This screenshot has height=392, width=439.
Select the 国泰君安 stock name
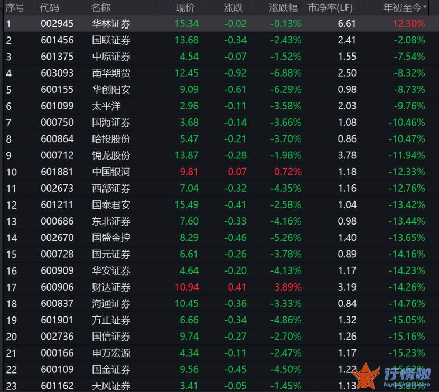(x=111, y=205)
